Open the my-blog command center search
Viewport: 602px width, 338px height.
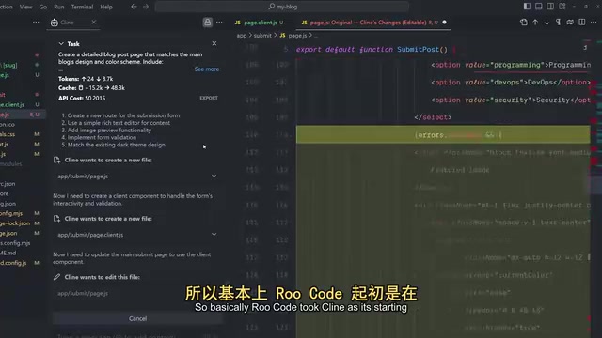pos(282,7)
